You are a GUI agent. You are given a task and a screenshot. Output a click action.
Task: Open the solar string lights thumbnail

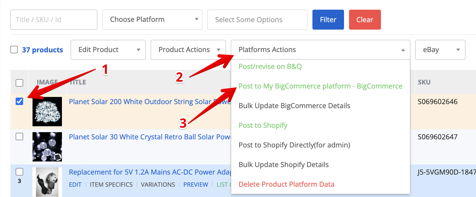47,112
